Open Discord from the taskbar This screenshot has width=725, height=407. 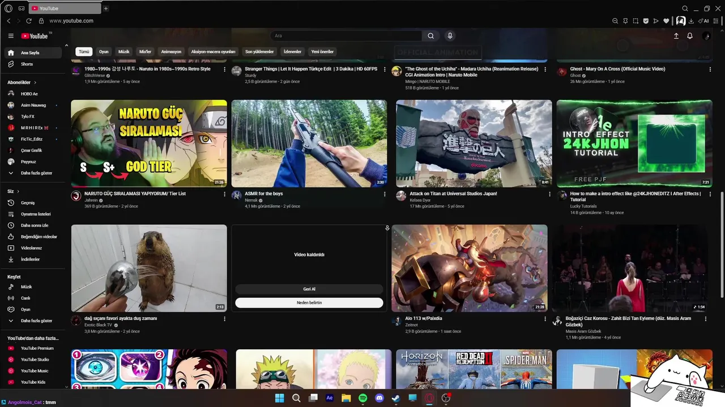(379, 398)
